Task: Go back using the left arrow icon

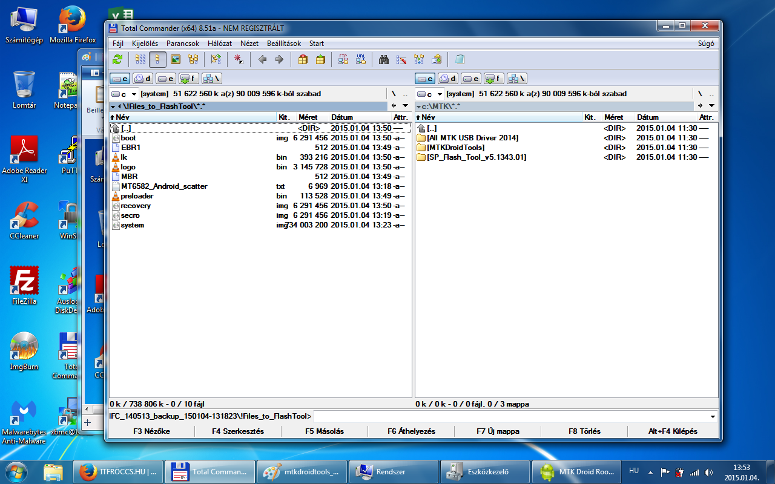Action: (262, 59)
